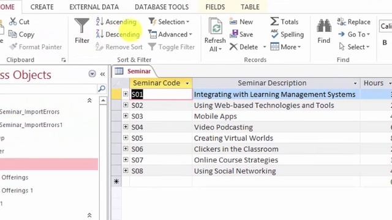Viewport: 392px width, 220px height.
Task: Toggle Filter on the table
Action: [x=171, y=46]
